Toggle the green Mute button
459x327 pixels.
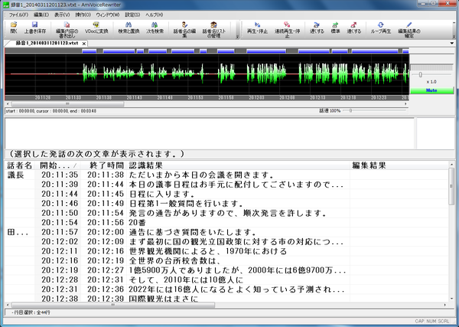432,90
